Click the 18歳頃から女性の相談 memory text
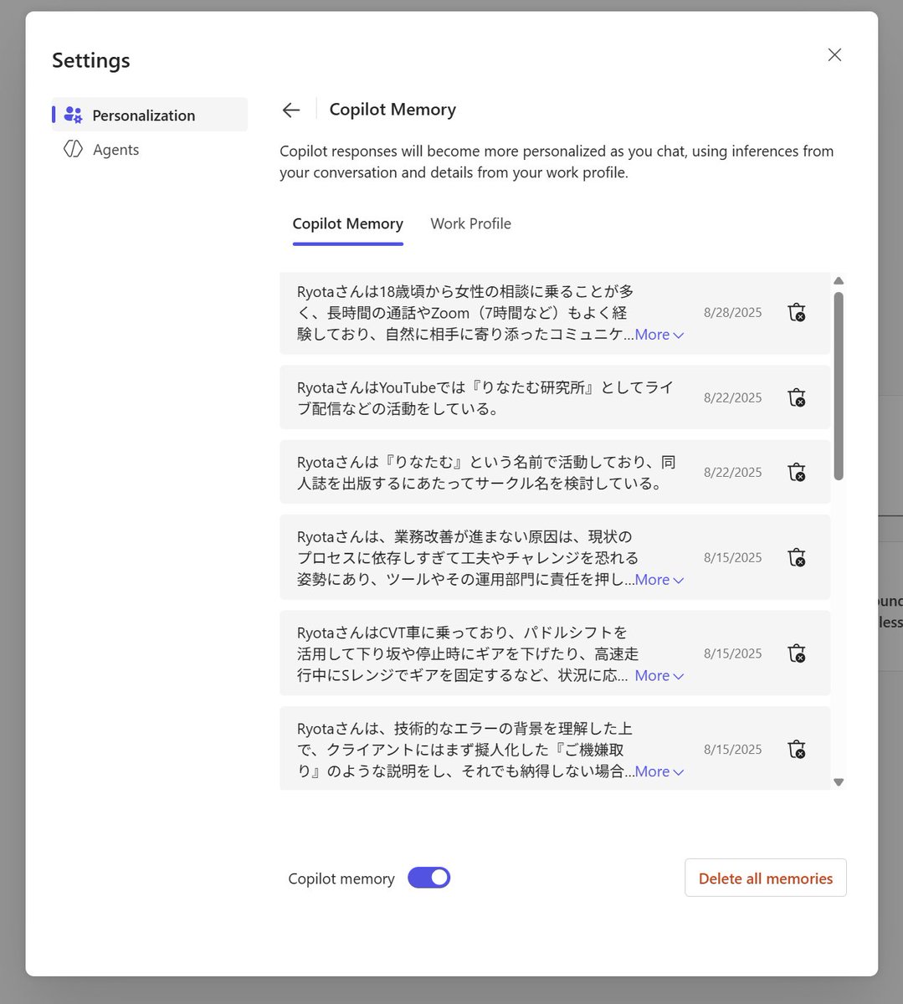The width and height of the screenshot is (903, 1004). point(465,313)
